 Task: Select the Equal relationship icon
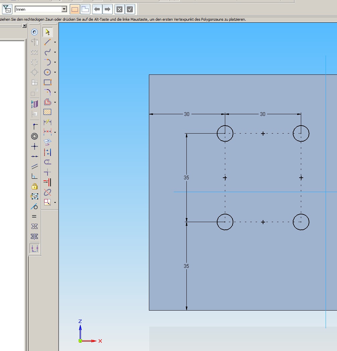coord(34,216)
